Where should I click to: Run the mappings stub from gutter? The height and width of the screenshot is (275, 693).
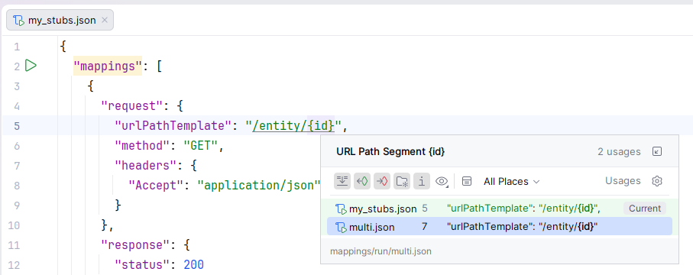(x=31, y=66)
